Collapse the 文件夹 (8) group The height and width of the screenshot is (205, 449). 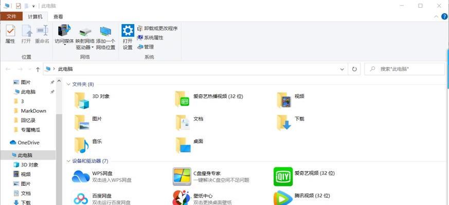point(68,84)
